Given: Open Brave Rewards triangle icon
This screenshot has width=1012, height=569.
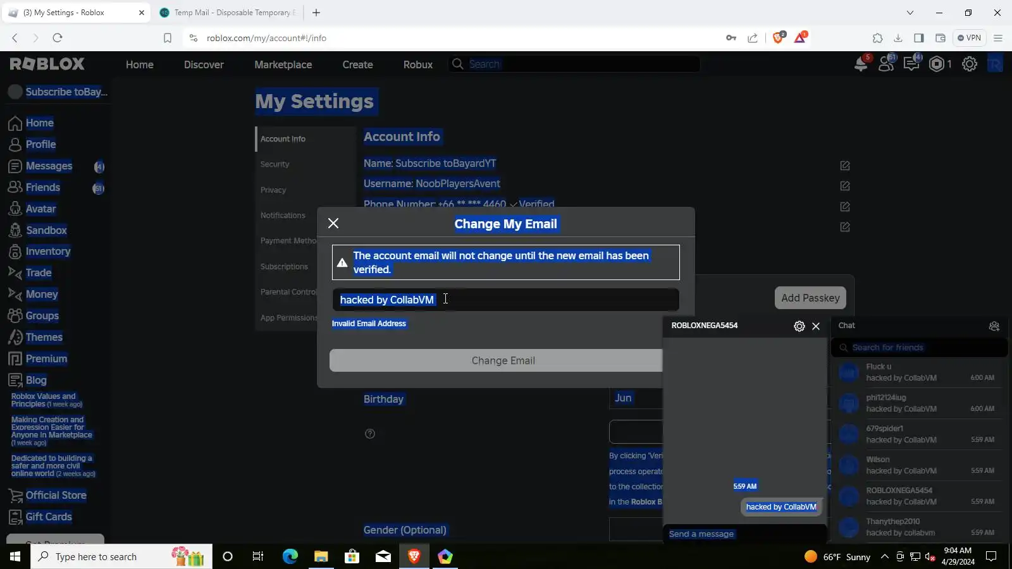Looking at the screenshot, I should (x=800, y=38).
